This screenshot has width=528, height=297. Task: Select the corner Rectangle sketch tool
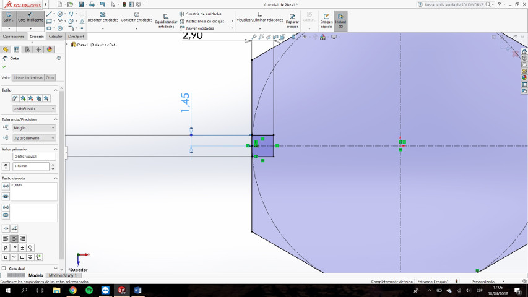click(49, 21)
